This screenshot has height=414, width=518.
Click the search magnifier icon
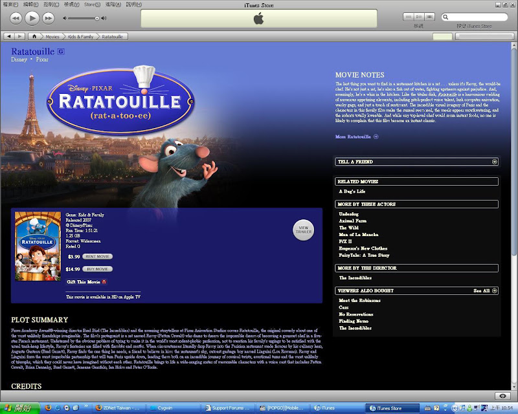tap(445, 17)
